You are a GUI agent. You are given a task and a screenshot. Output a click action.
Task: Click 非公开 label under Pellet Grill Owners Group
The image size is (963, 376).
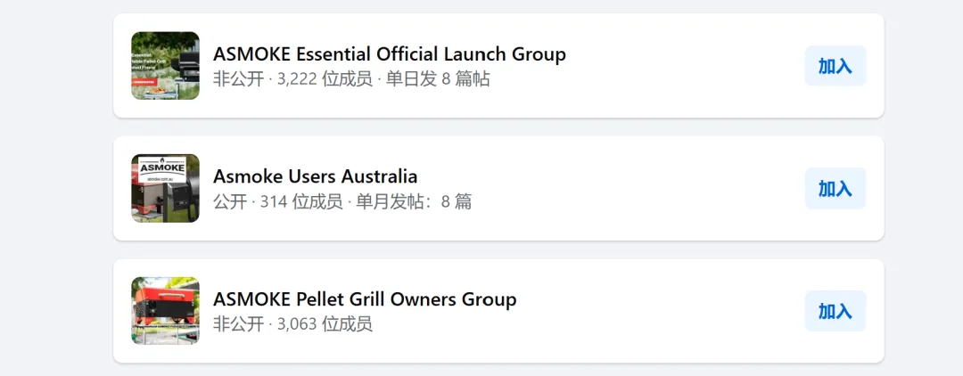tap(238, 323)
